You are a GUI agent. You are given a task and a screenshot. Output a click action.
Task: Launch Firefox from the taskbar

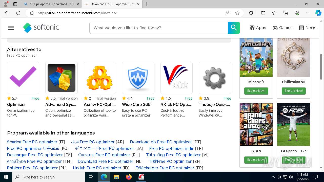129,177
